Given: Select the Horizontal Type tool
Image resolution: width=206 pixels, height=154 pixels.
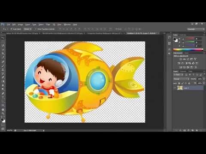Looking at the screenshot, I should 3,98.
